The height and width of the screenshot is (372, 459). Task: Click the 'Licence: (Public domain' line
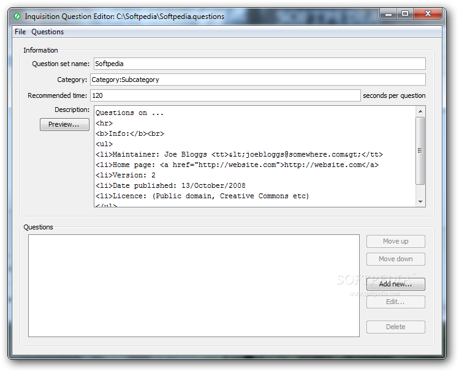[202, 196]
